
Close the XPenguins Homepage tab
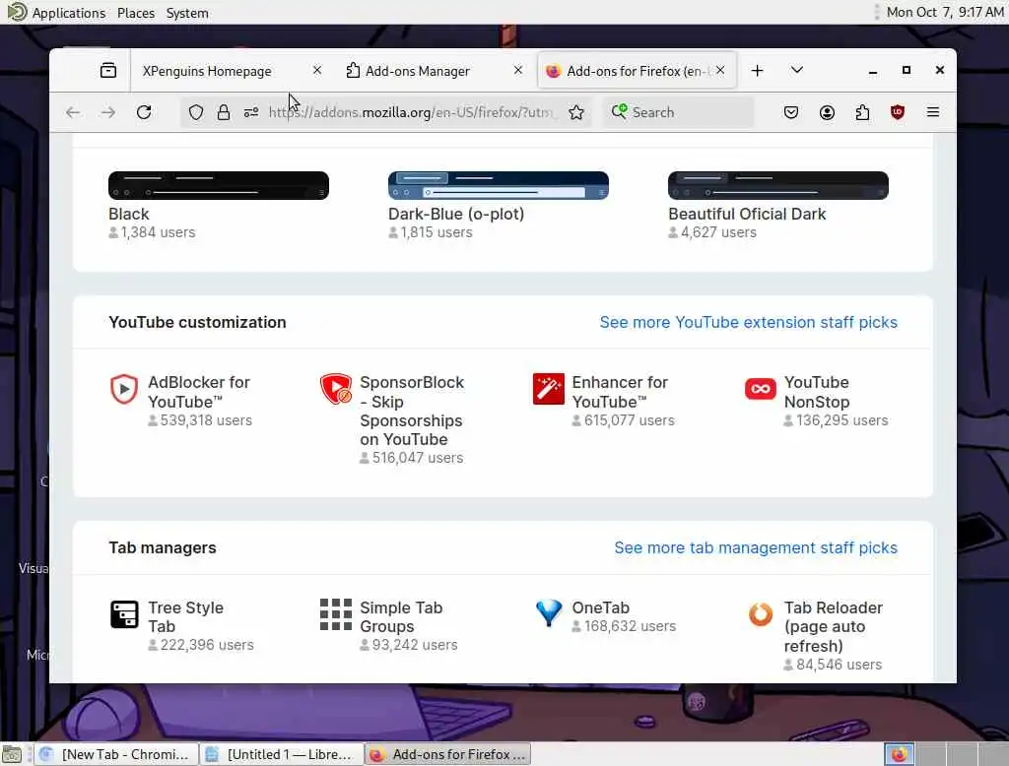[317, 70]
